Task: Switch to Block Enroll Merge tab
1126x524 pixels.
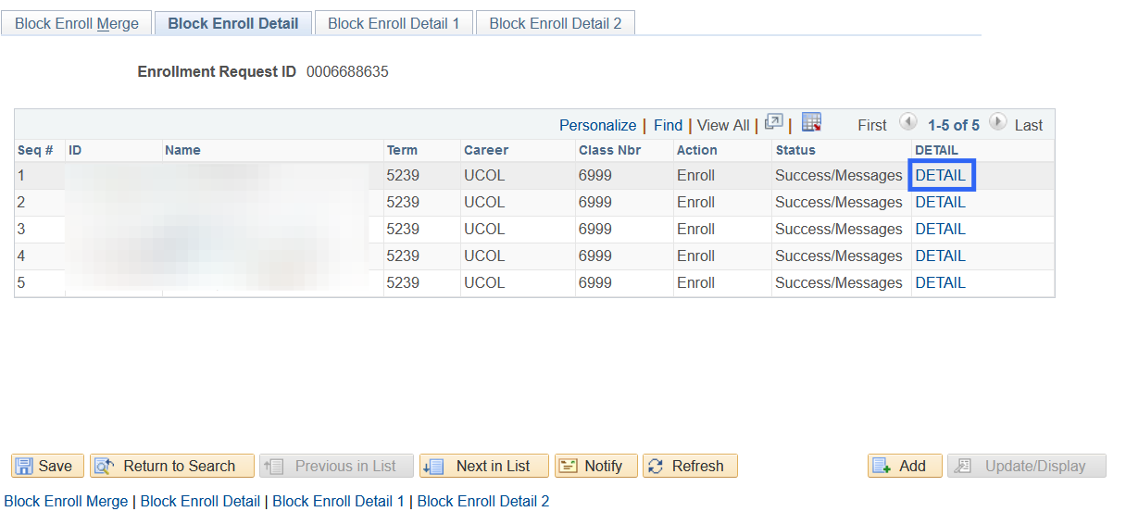Action: (x=77, y=24)
